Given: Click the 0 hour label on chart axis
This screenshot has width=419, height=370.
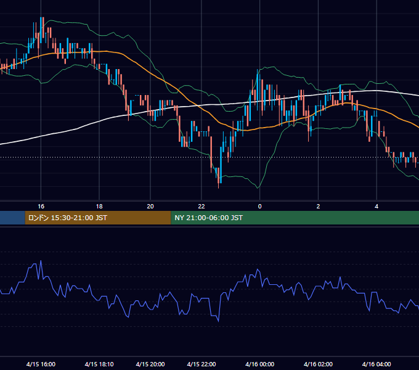Looking at the screenshot, I should tap(260, 206).
